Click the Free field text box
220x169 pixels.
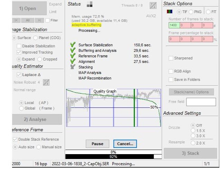pyautogui.click(x=201, y=102)
